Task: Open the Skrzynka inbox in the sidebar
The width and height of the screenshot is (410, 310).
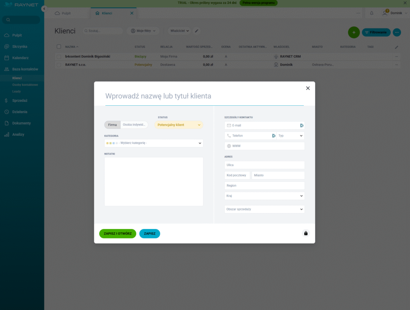Action: tap(19, 46)
